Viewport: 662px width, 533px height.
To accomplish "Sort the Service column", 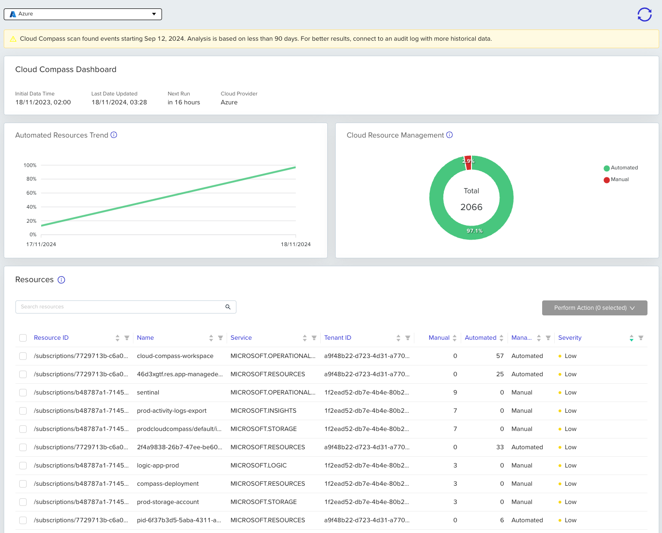I will click(x=305, y=338).
